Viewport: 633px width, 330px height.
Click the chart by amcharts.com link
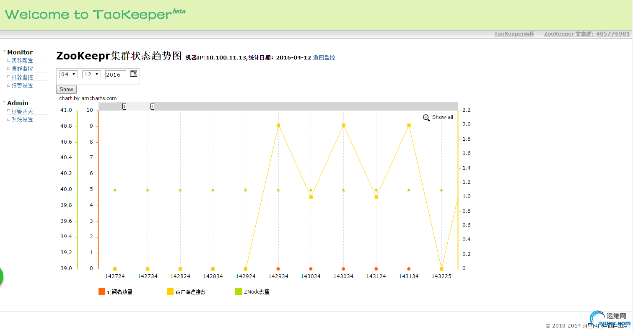88,98
